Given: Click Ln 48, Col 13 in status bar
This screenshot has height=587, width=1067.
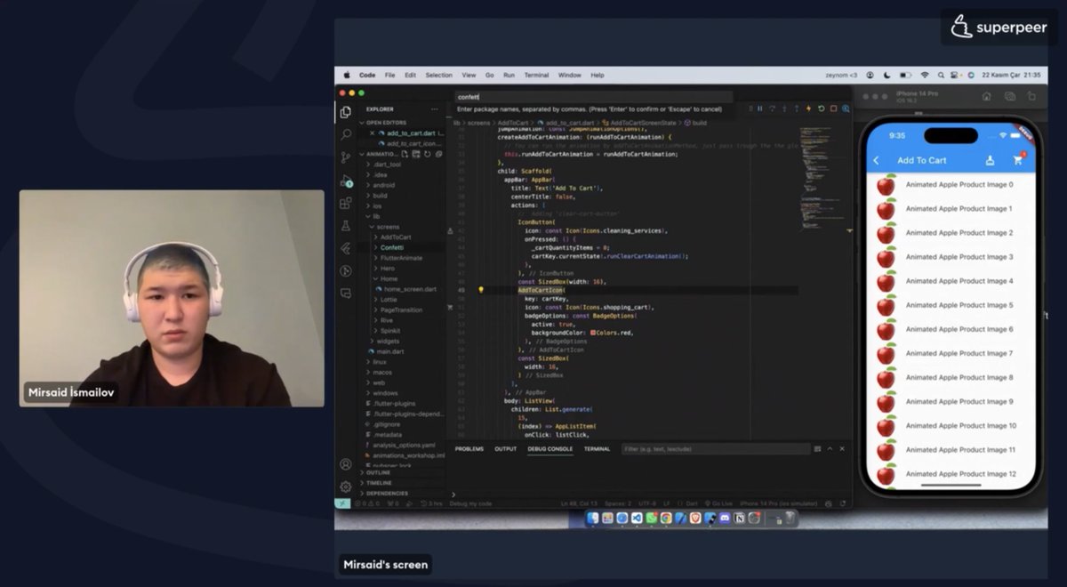Looking at the screenshot, I should click(x=578, y=503).
